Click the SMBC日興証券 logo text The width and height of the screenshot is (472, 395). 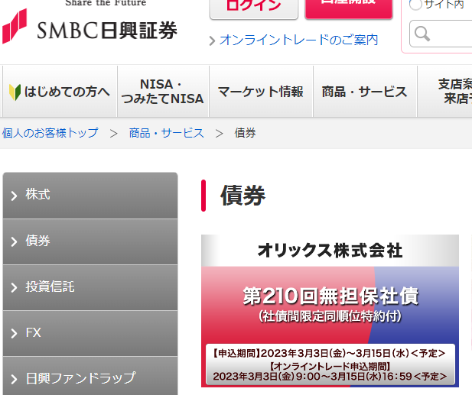(107, 31)
